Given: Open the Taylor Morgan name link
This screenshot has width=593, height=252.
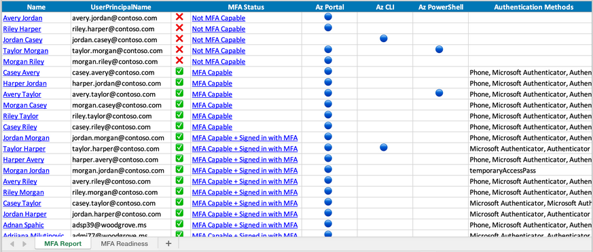Looking at the screenshot, I should pos(26,51).
